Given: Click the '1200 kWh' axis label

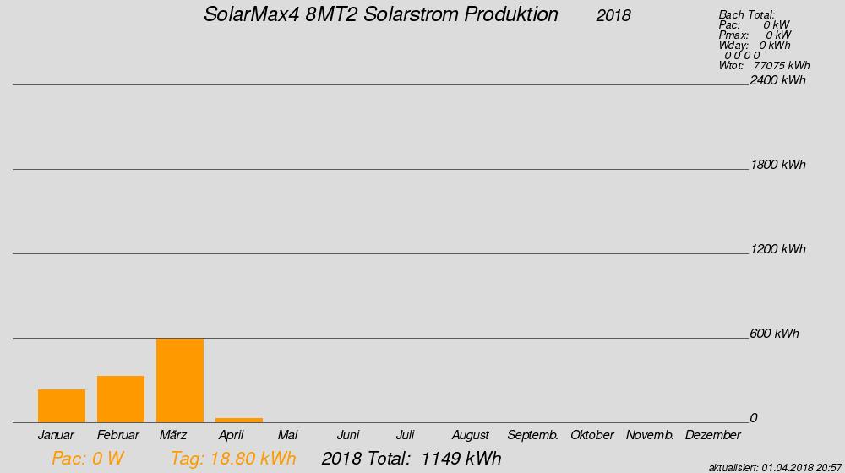Looking at the screenshot, I should [x=777, y=249].
